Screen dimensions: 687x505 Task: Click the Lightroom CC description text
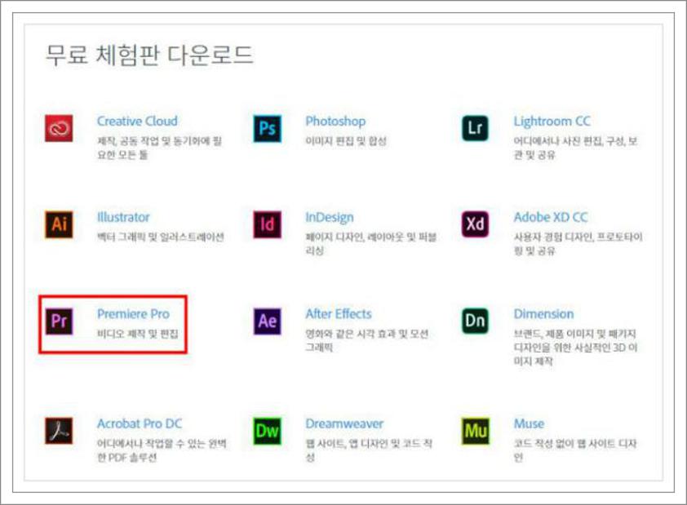(575, 148)
